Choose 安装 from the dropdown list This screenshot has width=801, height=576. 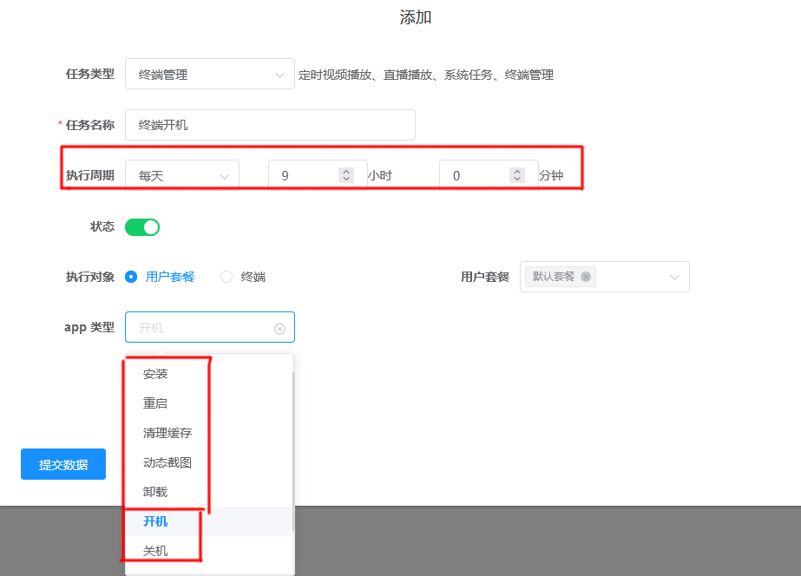coord(156,374)
